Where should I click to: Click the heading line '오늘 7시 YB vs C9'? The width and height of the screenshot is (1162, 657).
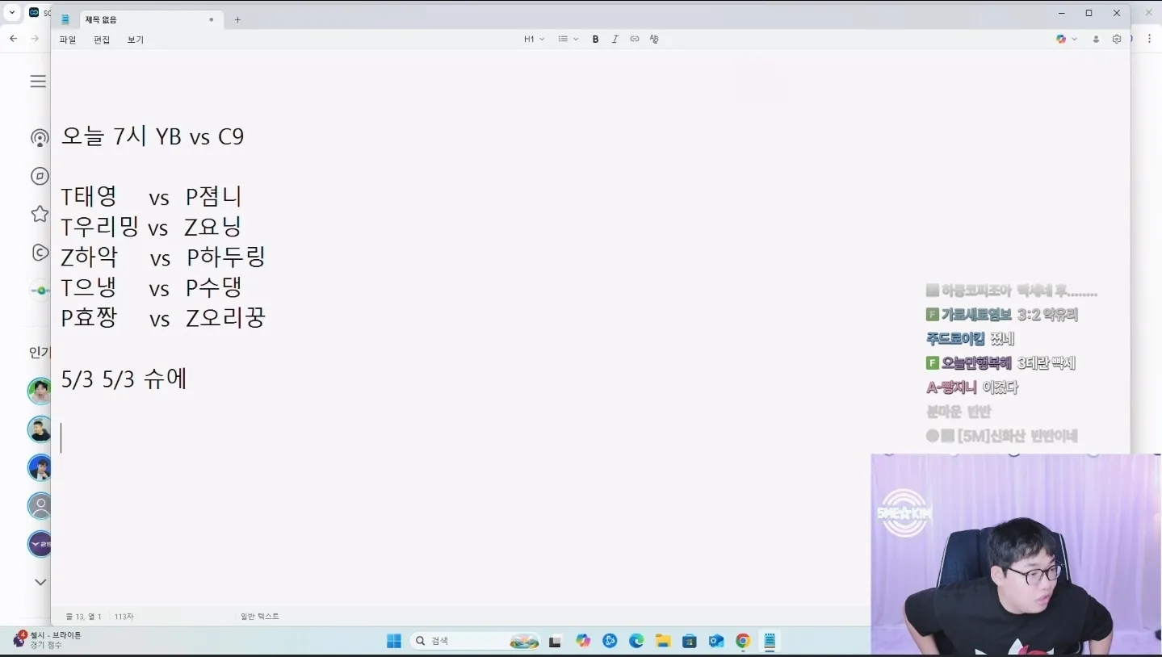[153, 136]
